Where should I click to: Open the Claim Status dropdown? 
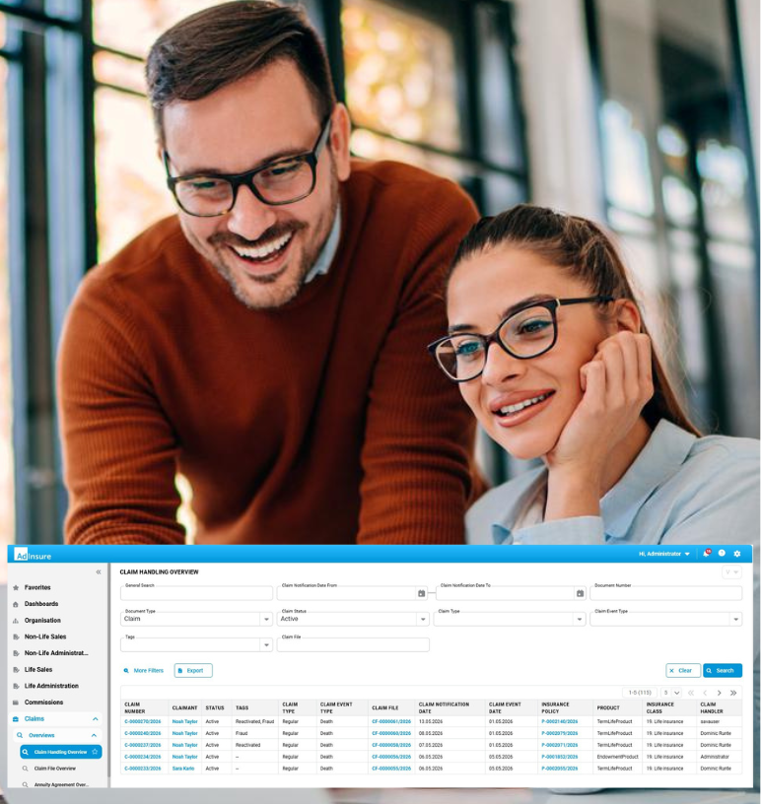point(423,620)
